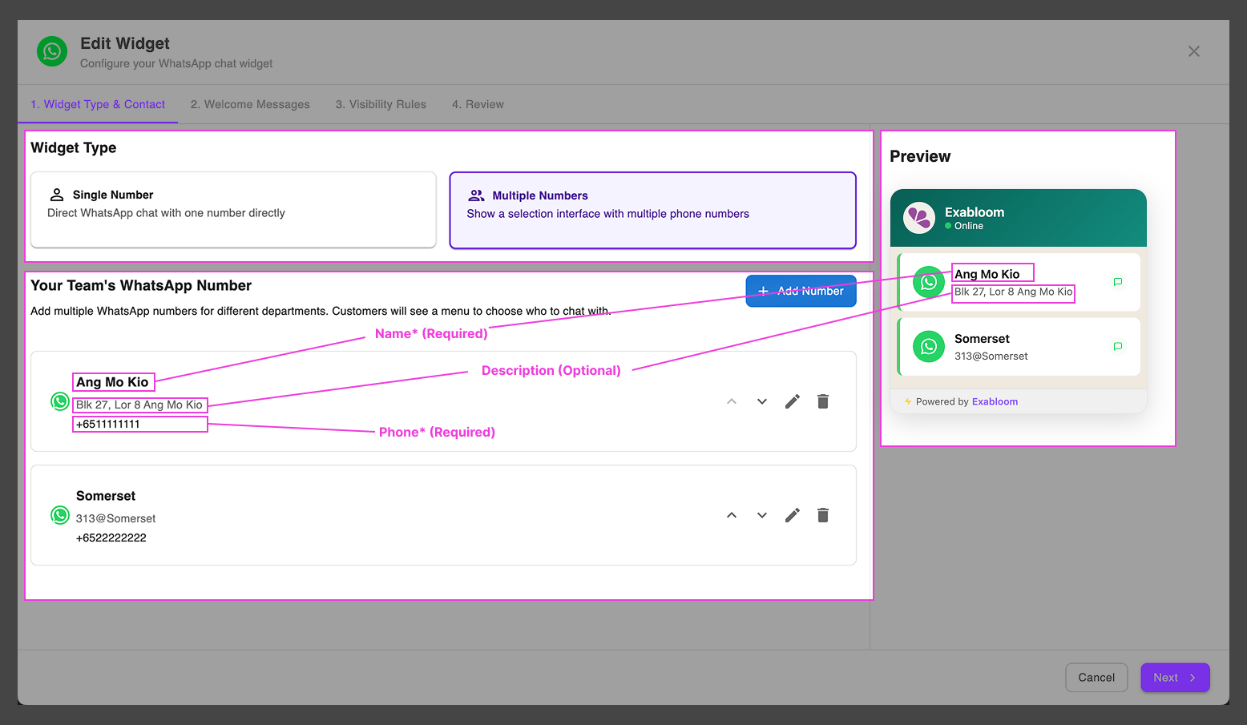
Task: Click the WhatsApp icon beside Somerset in list
Action: pos(60,515)
